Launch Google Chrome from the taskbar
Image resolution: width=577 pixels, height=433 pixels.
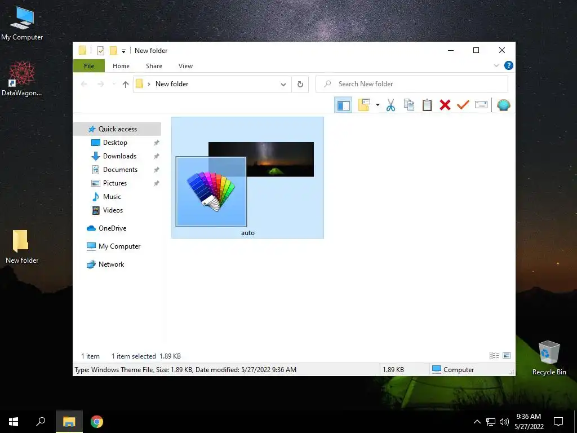97,422
